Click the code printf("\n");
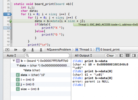 (39, 45)
